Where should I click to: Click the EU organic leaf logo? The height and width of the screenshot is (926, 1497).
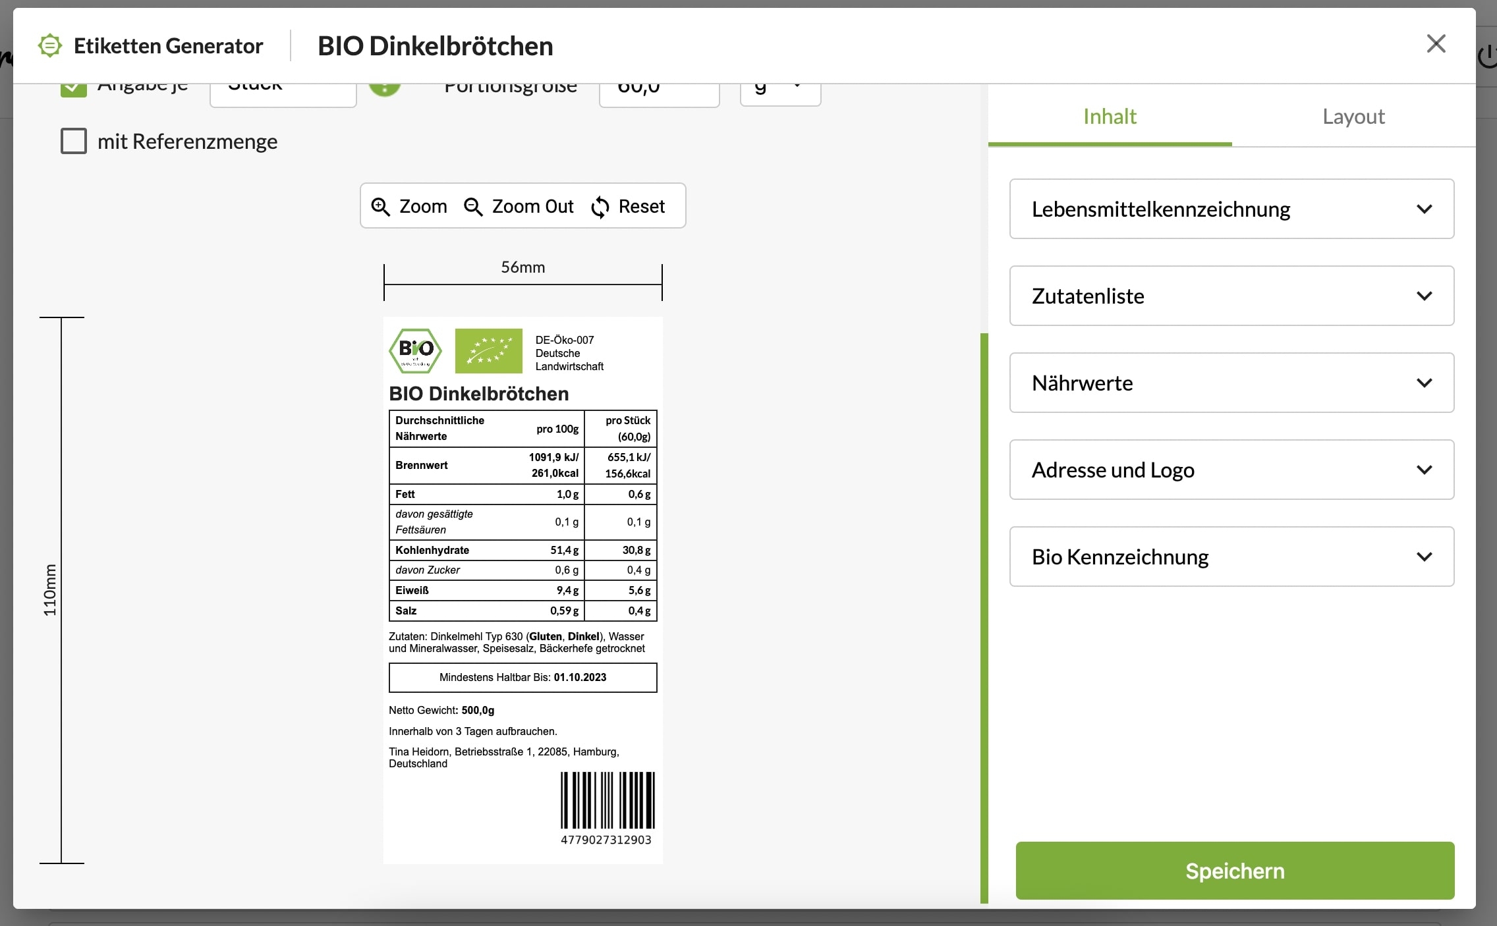coord(488,351)
